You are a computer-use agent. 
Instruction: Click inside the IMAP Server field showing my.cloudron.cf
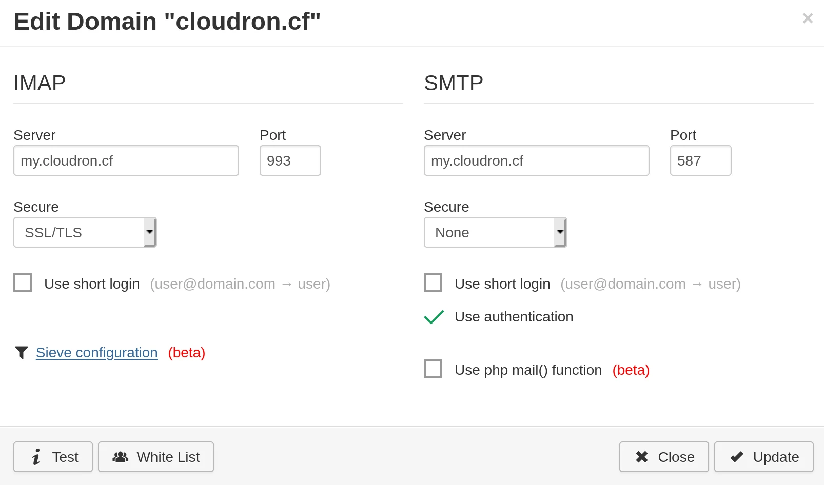[x=126, y=160]
